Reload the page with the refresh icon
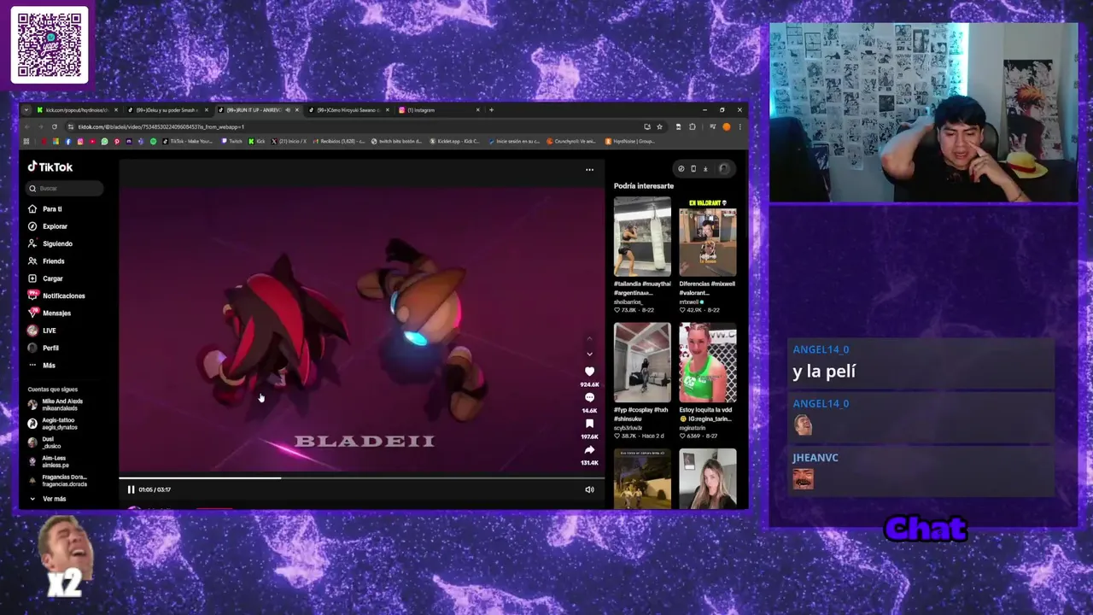 pos(55,126)
